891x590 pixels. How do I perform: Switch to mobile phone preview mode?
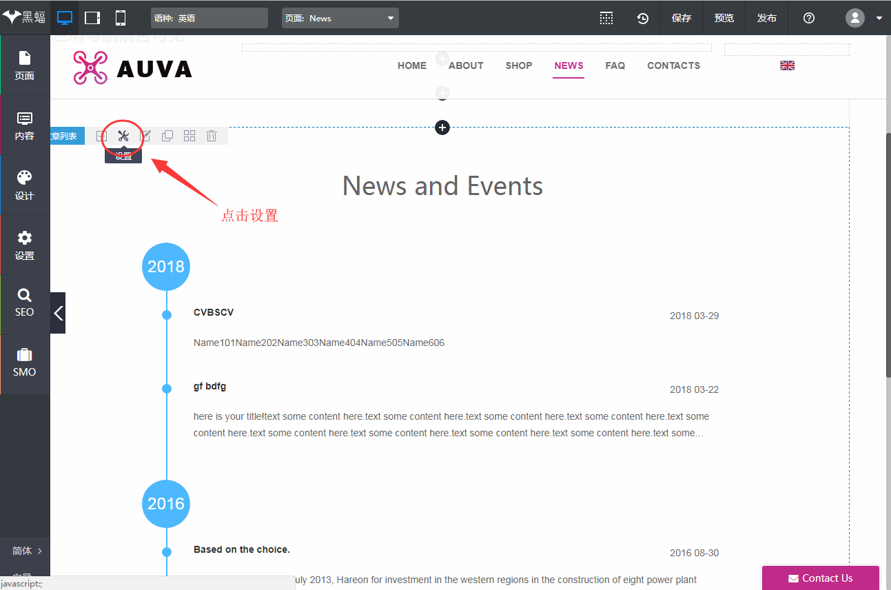pos(121,18)
